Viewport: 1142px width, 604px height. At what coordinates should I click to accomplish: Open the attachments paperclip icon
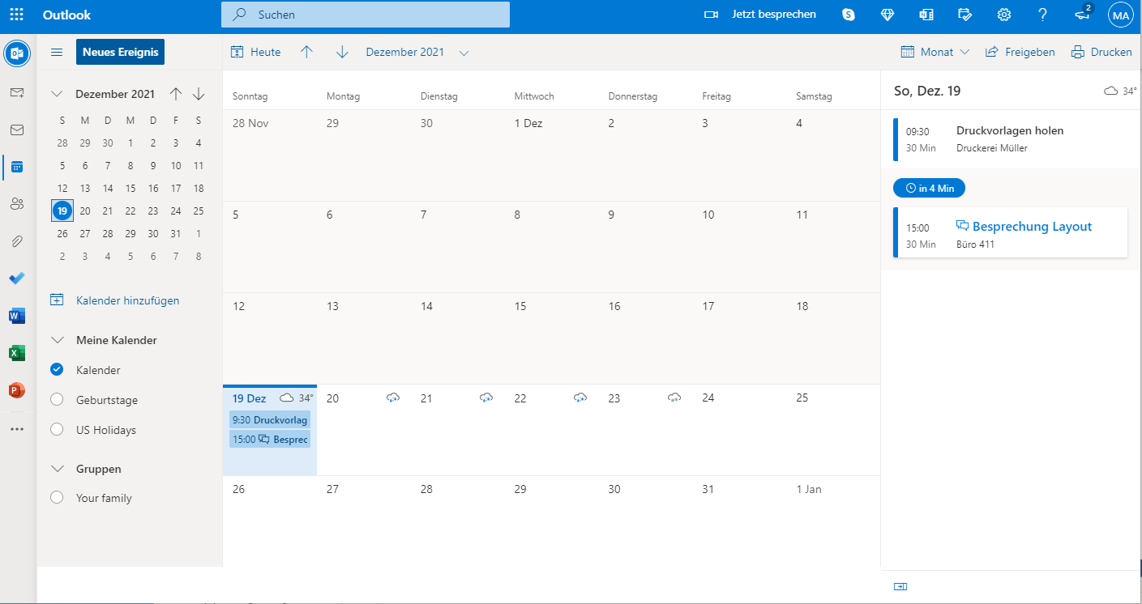point(17,241)
